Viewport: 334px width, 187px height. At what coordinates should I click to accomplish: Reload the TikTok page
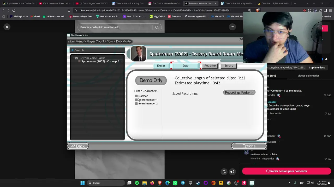tap(14, 10)
